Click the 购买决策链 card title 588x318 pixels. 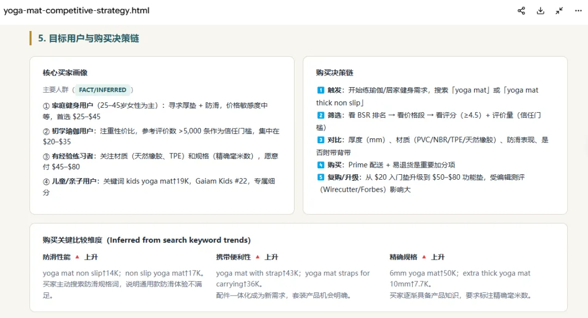coord(334,73)
